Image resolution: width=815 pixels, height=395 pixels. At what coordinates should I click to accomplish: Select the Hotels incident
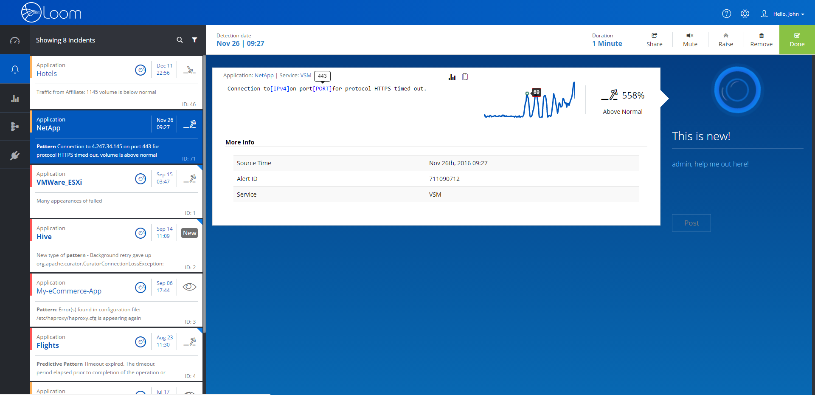pos(116,83)
